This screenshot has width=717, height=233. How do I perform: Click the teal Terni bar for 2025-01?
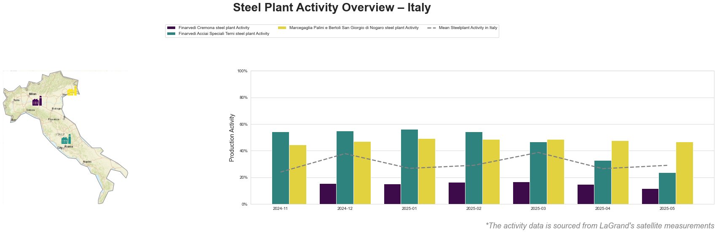[x=409, y=167]
